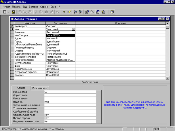Image resolution: width=175 pixels, height=131 pixels.
Task: Show the Database Window via toolbar icon
Action: pyautogui.click(x=98, y=12)
